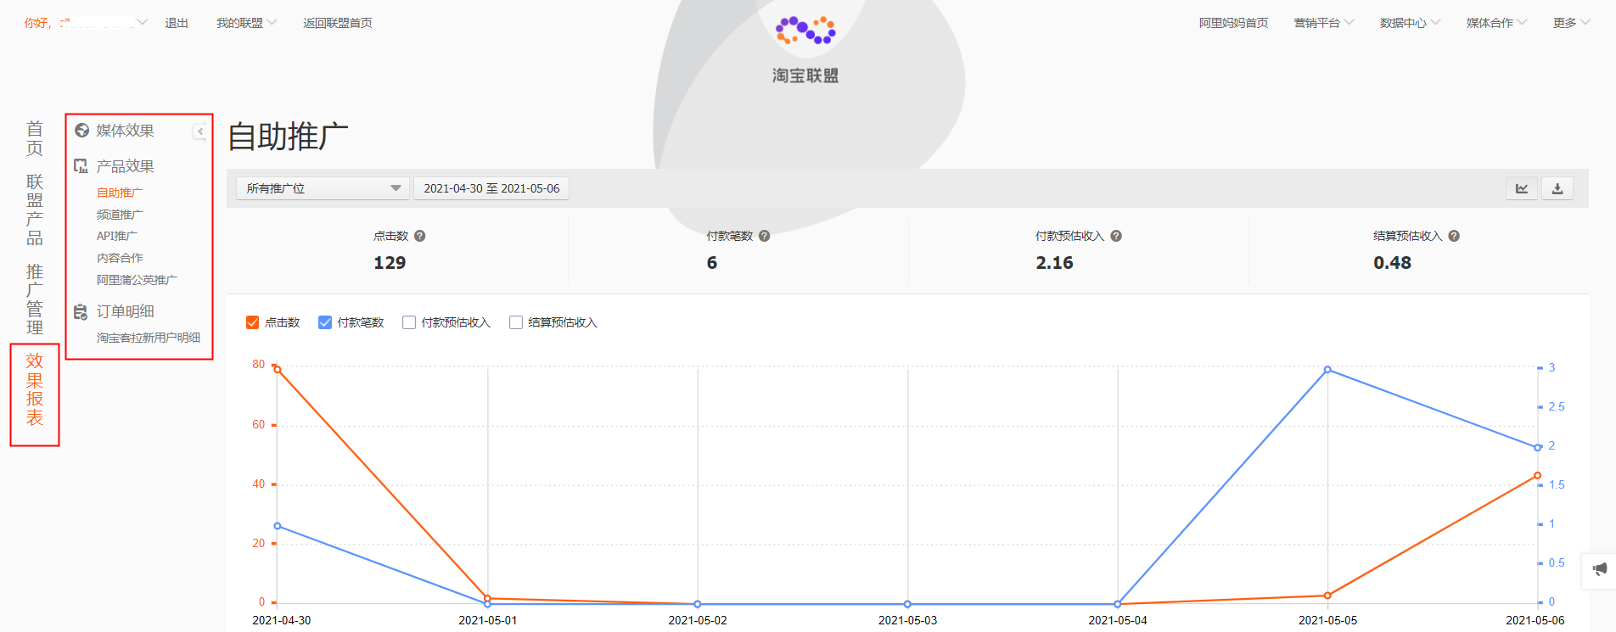The image size is (1616, 632).
Task: Open help icon next to 付款笔数
Action: [x=764, y=236]
